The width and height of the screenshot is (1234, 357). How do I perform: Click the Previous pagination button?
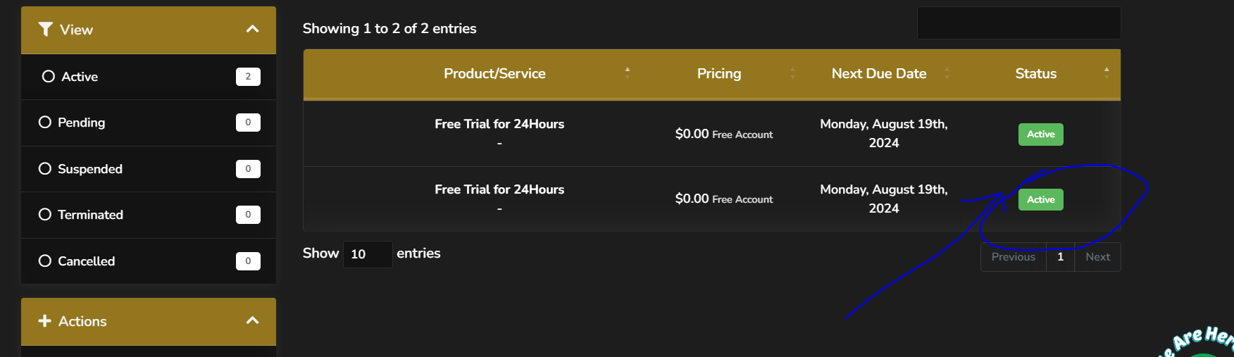point(1014,257)
